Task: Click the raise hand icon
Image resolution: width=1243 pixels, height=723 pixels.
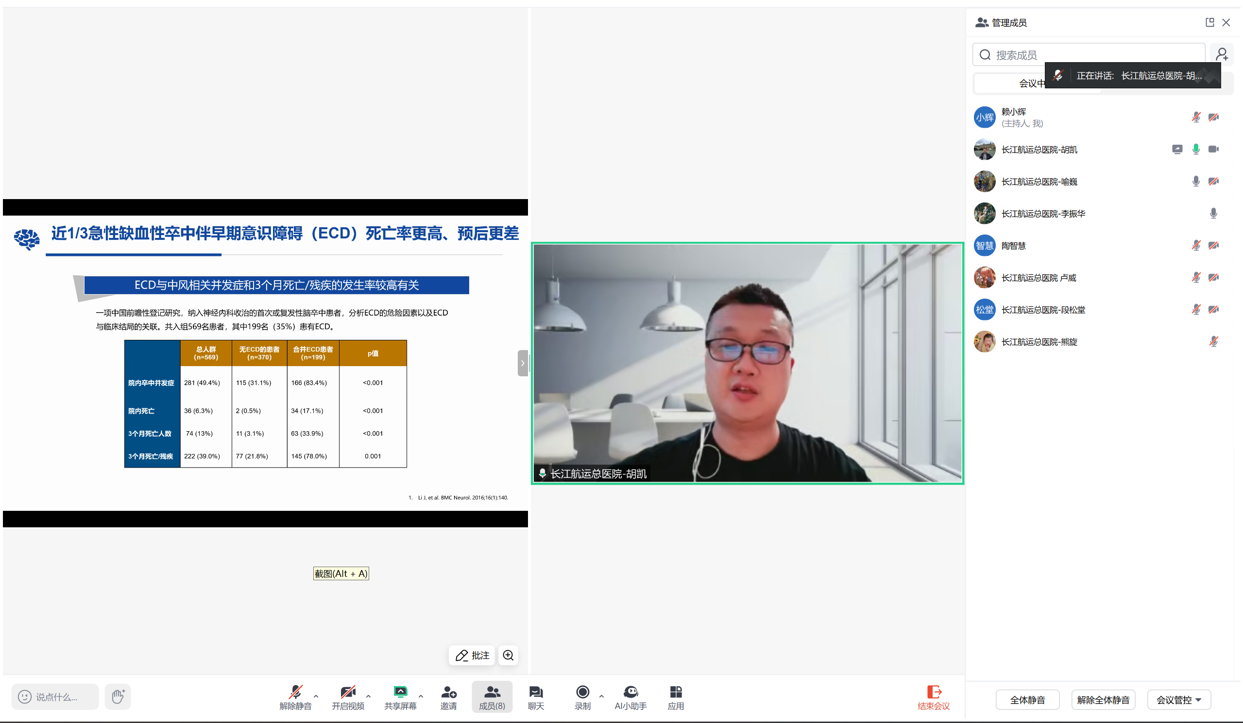Action: [x=118, y=696]
